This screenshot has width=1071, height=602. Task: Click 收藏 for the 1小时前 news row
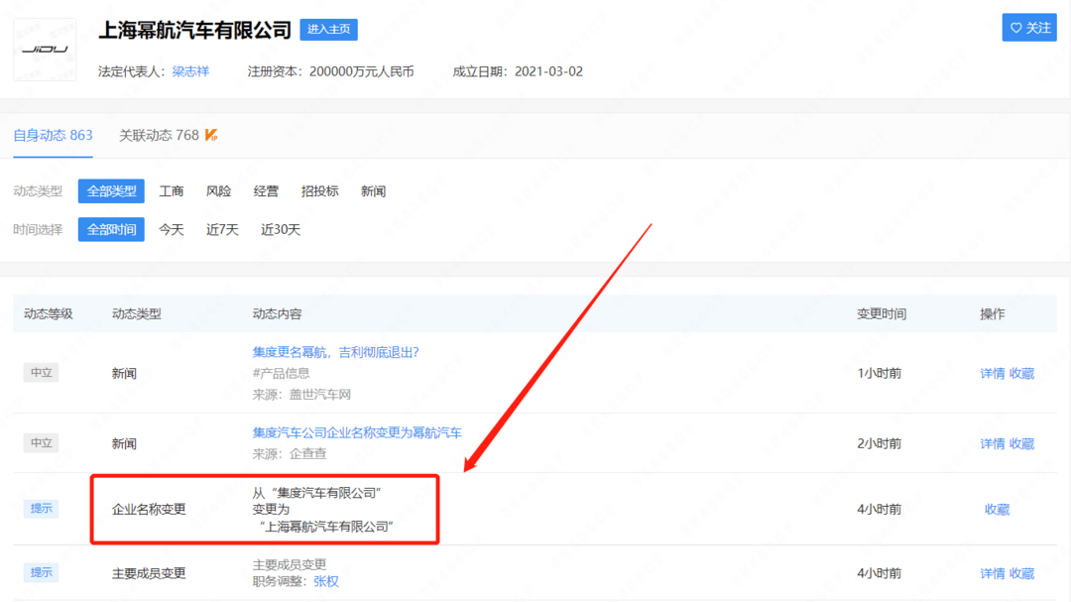(1021, 373)
